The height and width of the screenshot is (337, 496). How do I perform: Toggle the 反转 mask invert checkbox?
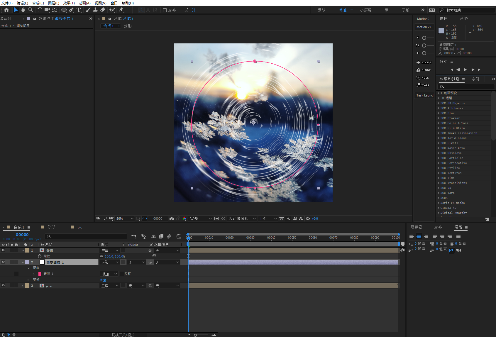click(x=122, y=274)
